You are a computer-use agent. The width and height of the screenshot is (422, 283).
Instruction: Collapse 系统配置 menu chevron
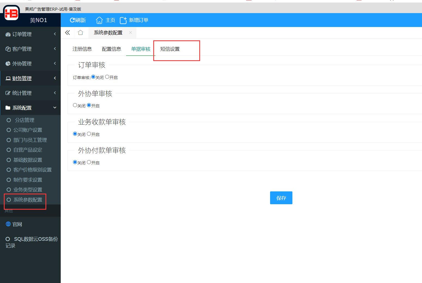tap(55, 108)
